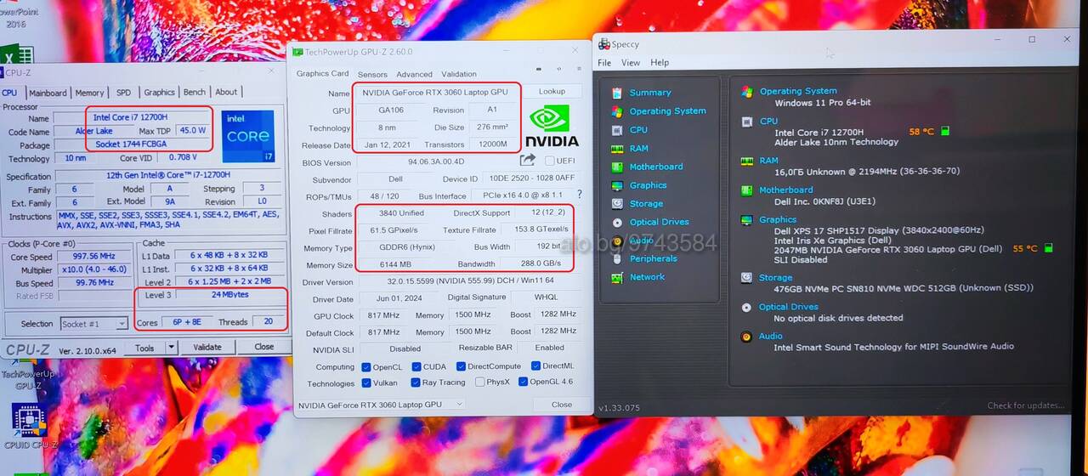Viewport: 1088px width, 476px height.
Task: Select the CPU item in Speccy sidebar
Action: click(638, 130)
